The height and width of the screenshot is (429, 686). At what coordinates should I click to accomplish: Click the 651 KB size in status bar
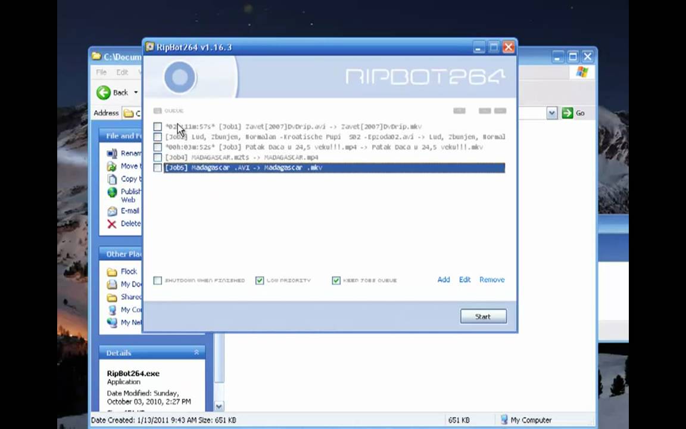pyautogui.click(x=459, y=420)
